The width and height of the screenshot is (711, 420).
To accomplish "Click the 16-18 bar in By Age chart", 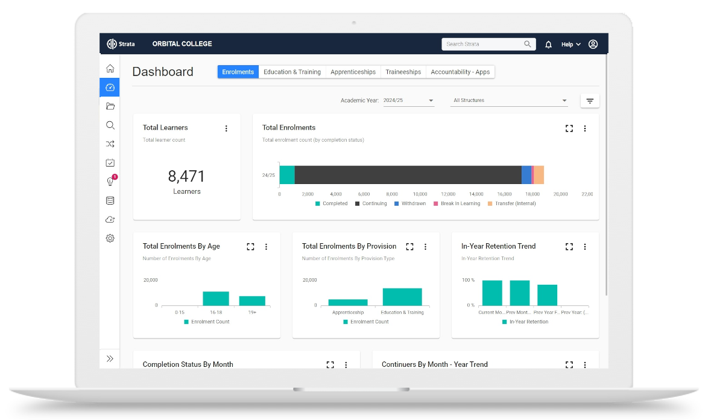I will tap(216, 299).
